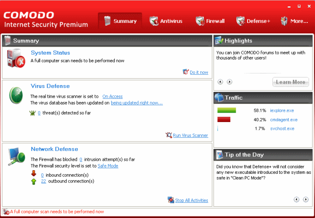Click the Network Defense heading
315x218 pixels.
pyautogui.click(x=54, y=149)
